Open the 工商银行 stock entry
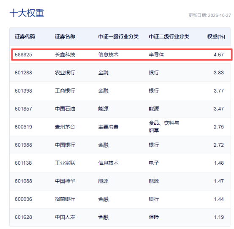This screenshot has width=234, height=229. point(65,91)
